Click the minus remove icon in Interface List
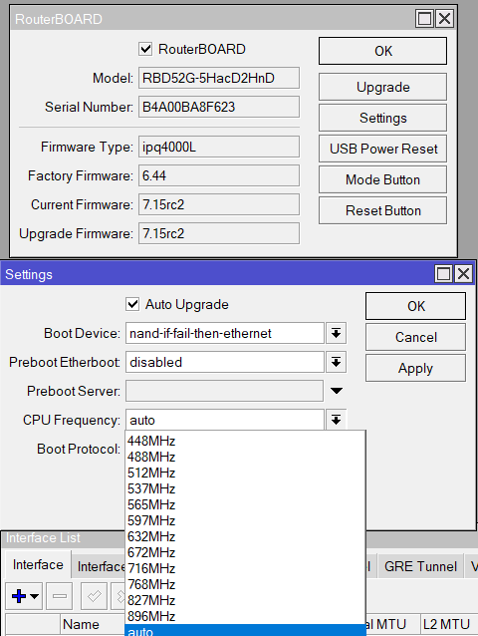This screenshot has width=478, height=636. pyautogui.click(x=60, y=596)
